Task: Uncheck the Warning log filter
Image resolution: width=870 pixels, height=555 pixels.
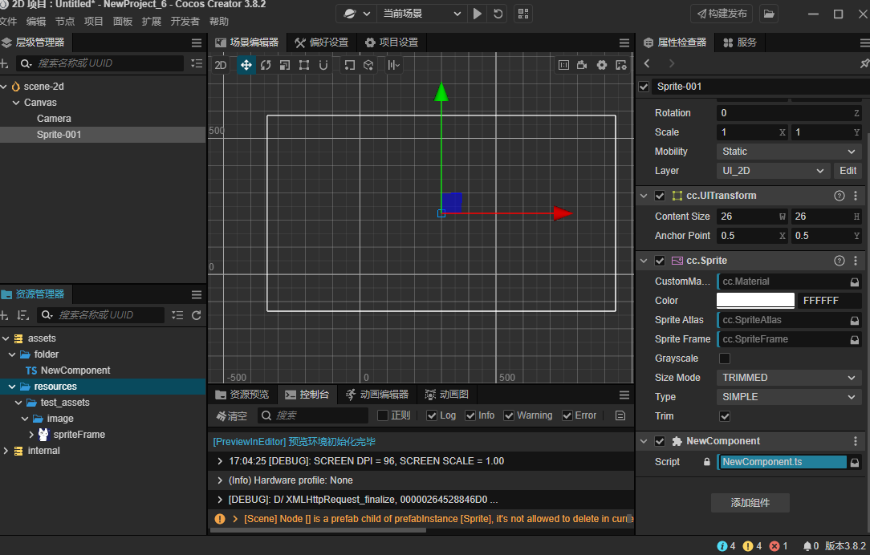Action: pyautogui.click(x=509, y=415)
